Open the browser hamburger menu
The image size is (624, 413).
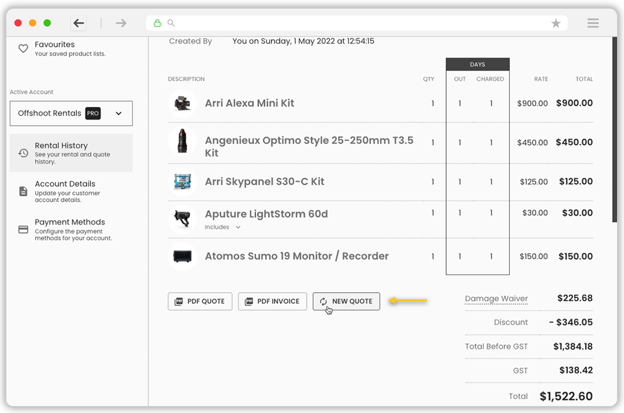[x=593, y=23]
